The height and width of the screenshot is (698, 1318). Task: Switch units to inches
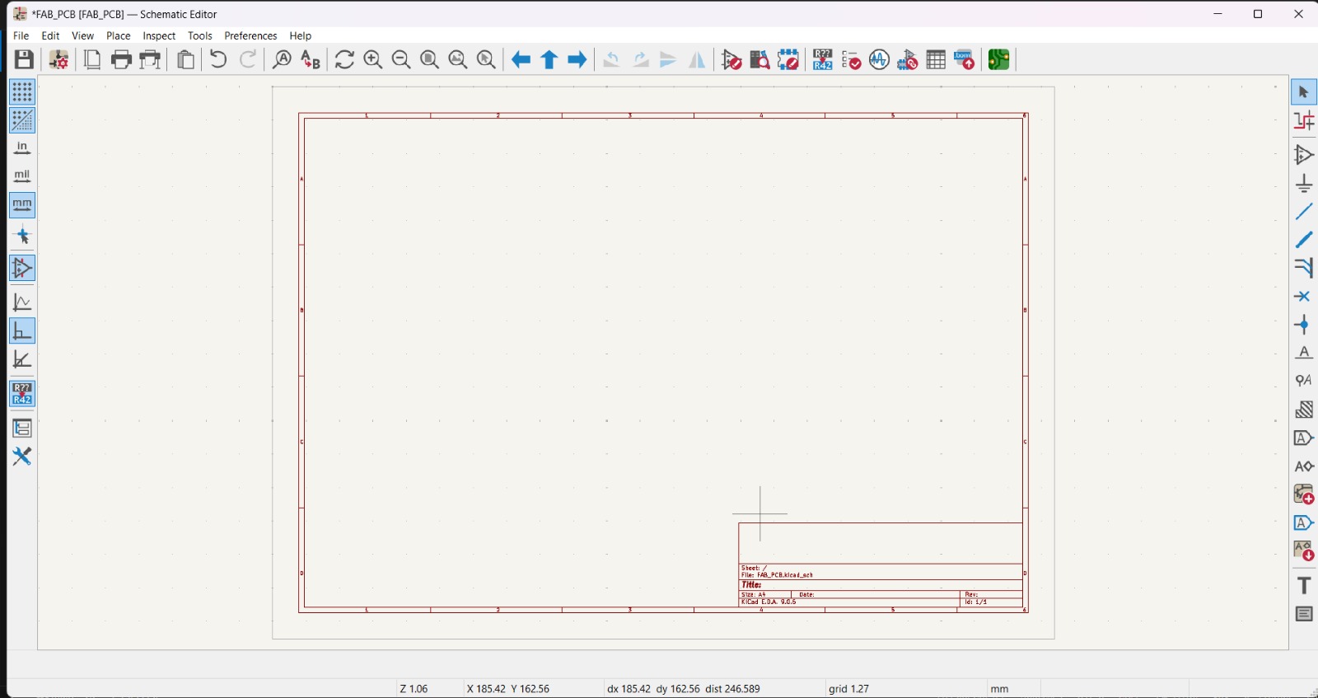[x=22, y=148]
